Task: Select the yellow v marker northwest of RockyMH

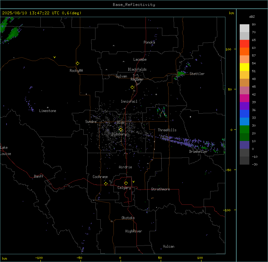Action: [x=54, y=57]
